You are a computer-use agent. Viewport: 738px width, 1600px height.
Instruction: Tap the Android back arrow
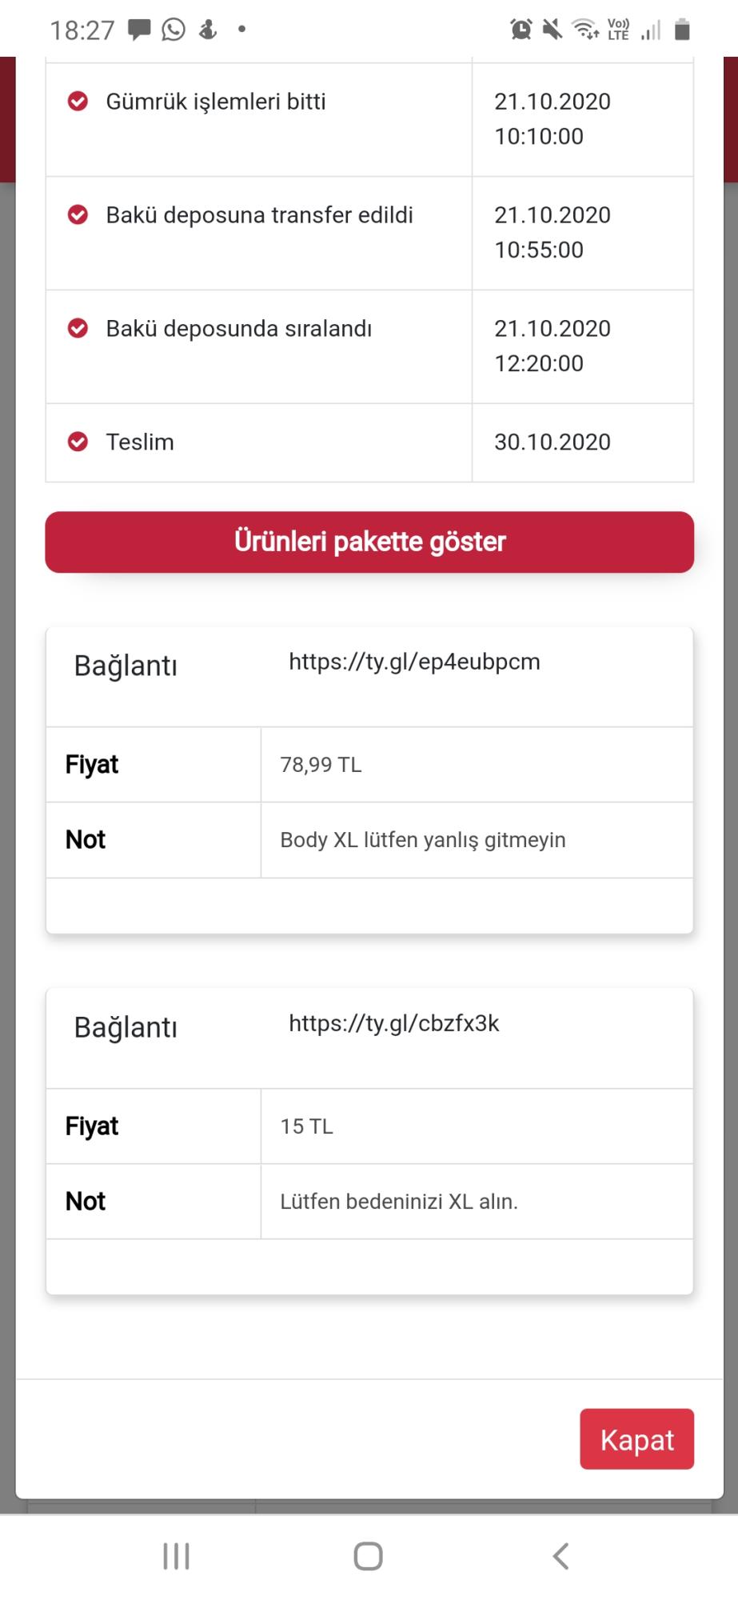(x=561, y=1556)
